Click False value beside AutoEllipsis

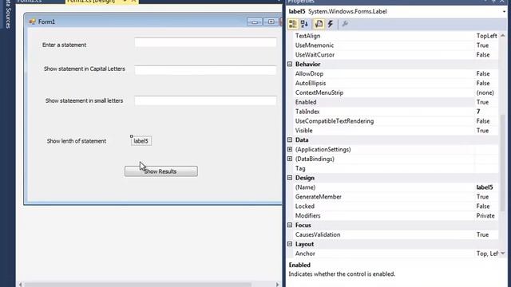[483, 83]
